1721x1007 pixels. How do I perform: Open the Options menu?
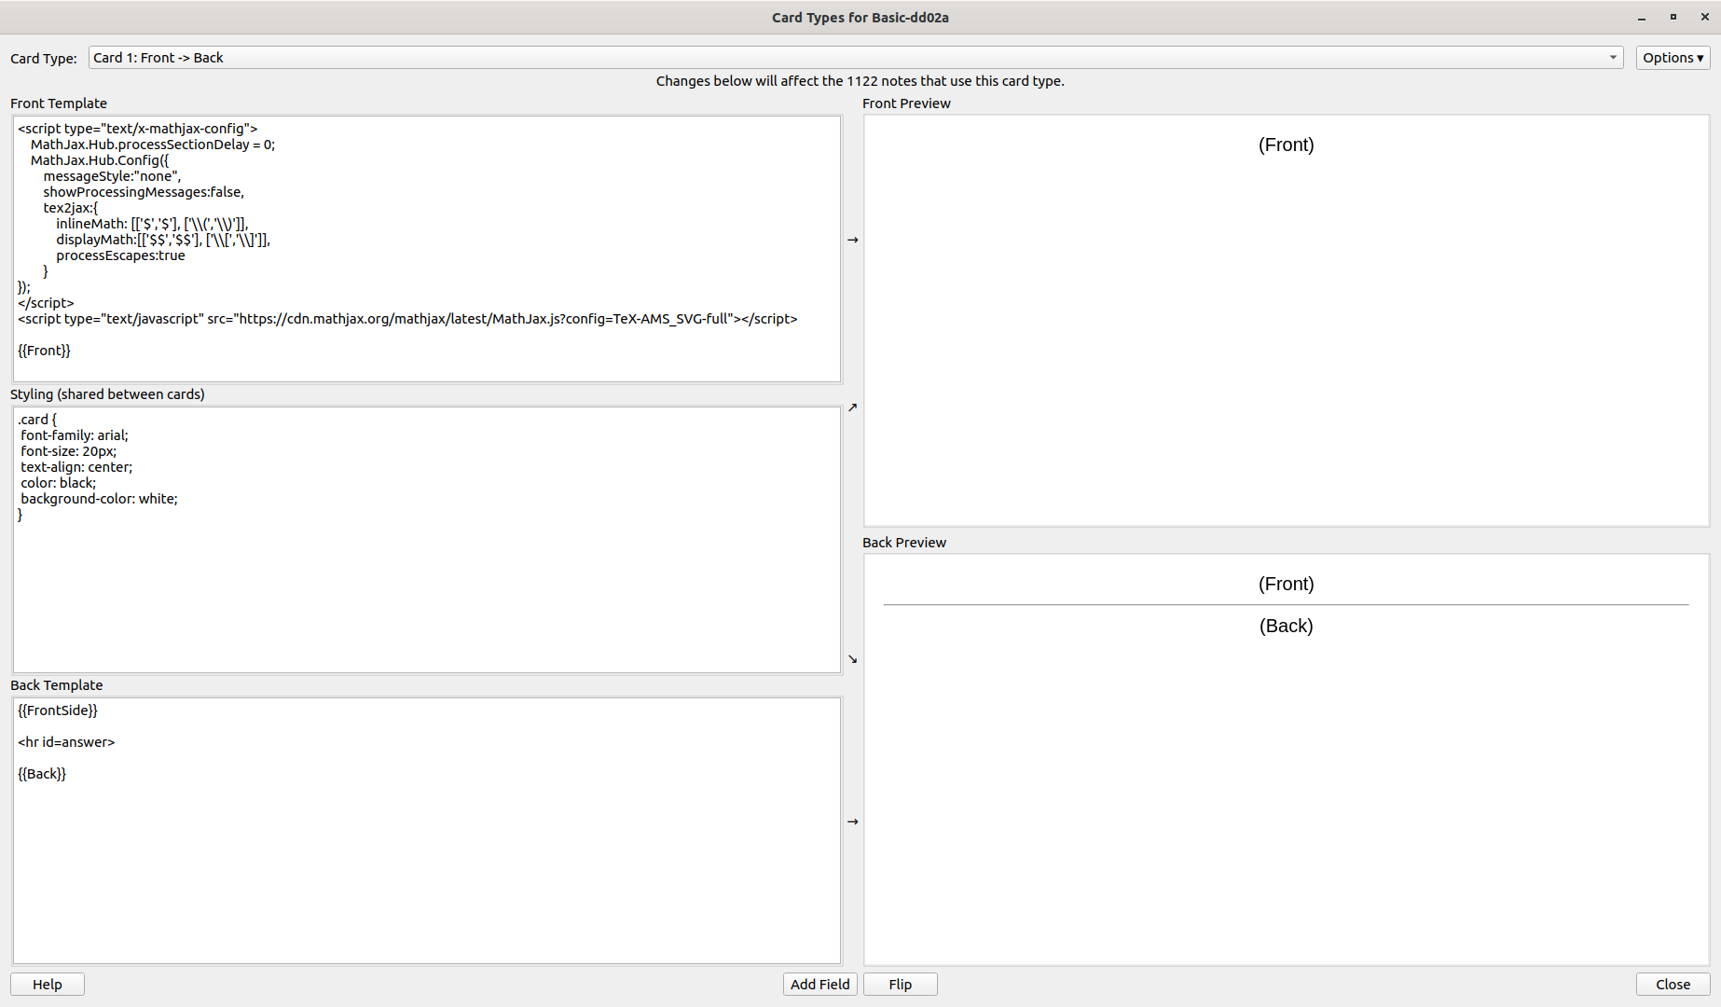(x=1672, y=57)
